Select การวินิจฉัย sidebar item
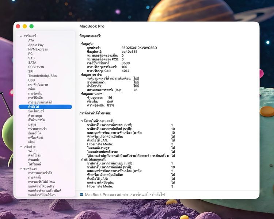The height and width of the screenshot is (219, 274). 35,98
